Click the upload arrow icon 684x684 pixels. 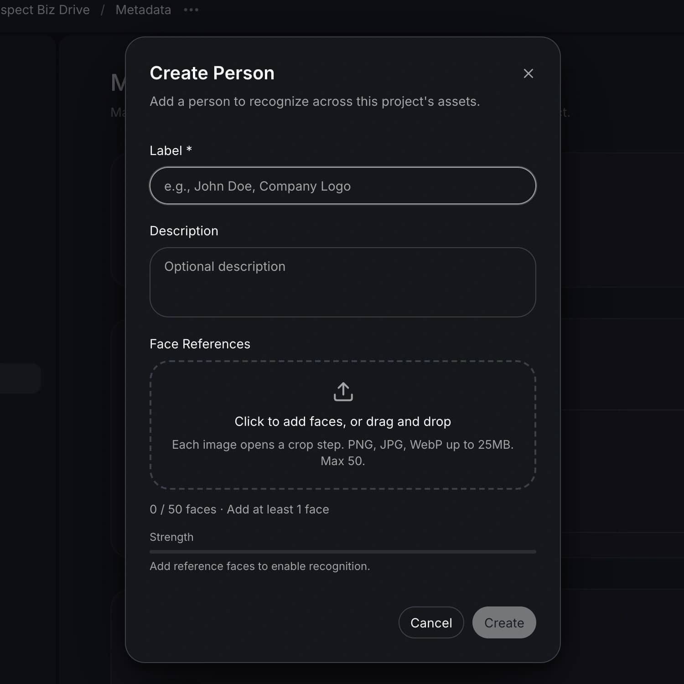343,392
